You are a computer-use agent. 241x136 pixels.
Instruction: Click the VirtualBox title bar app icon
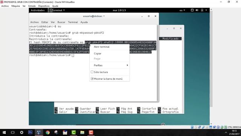tap(2, 2)
